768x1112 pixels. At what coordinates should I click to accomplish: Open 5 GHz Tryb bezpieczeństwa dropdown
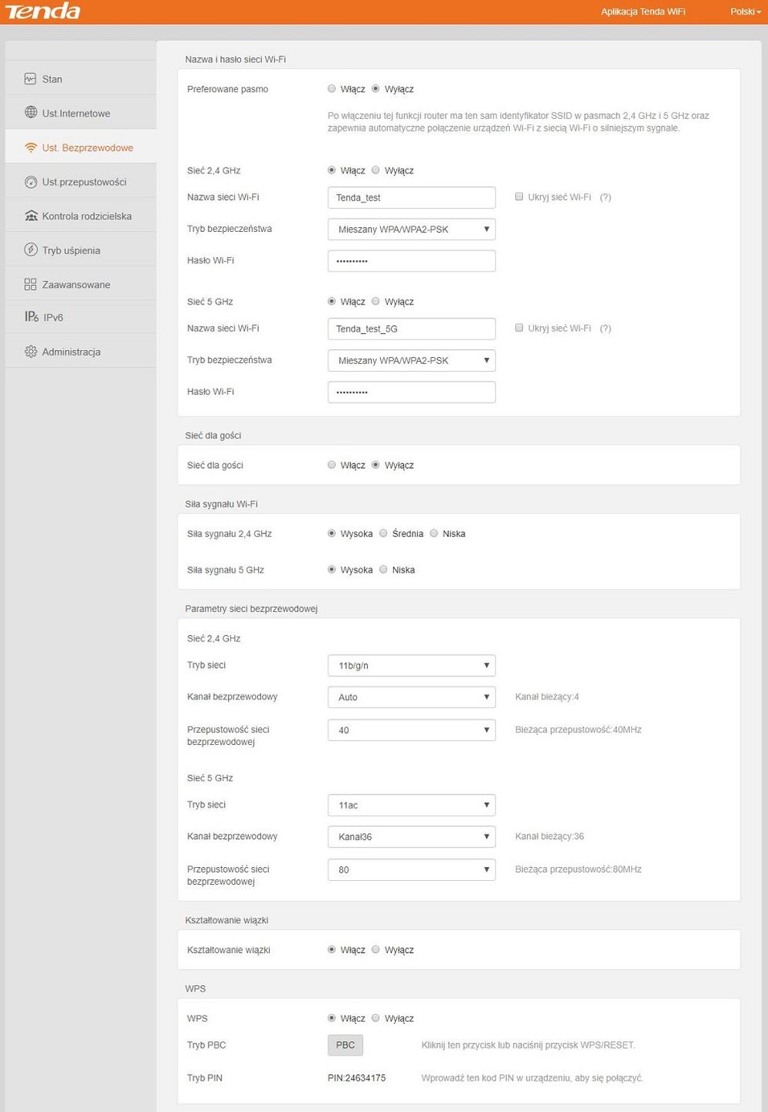coord(412,361)
